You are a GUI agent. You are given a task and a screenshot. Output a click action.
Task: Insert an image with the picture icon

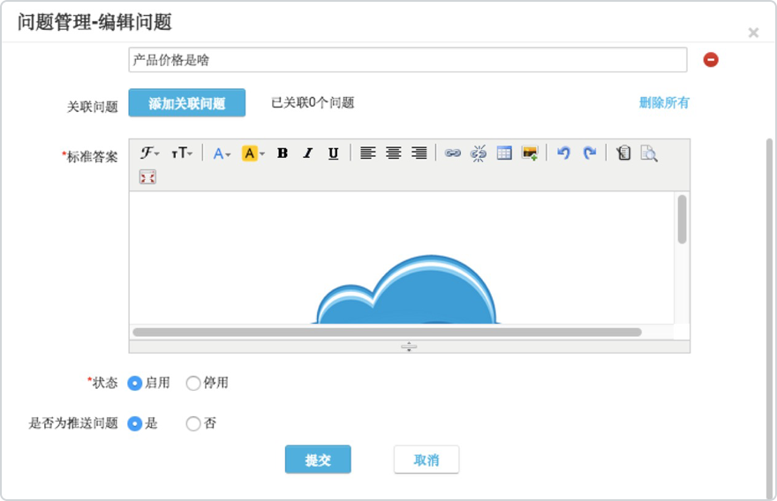530,153
